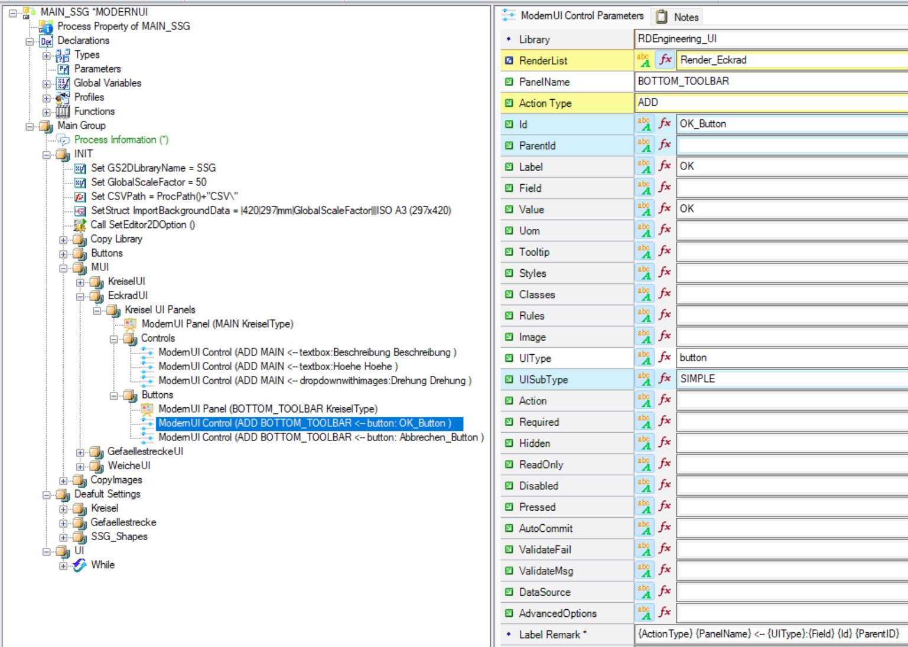Expand the Global Variables tree node
The image size is (908, 647).
(x=46, y=84)
